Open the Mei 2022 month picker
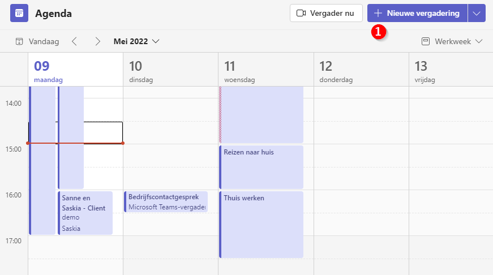This screenshot has width=493, height=275. (136, 41)
